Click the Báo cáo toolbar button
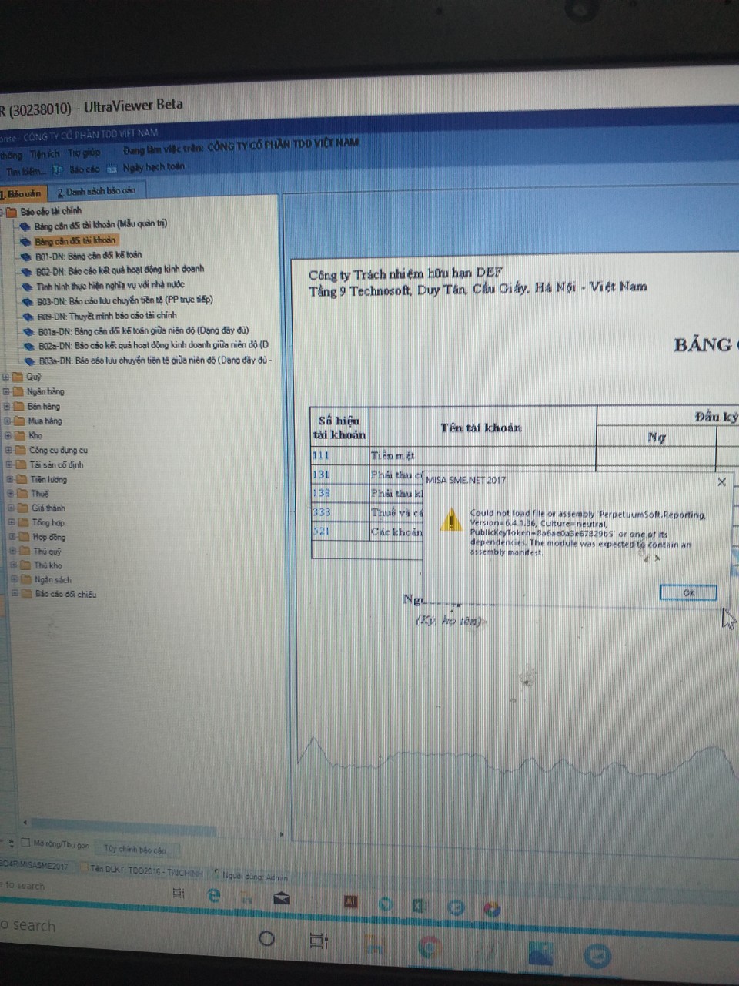Screen dimensions: 739x986 point(77,169)
